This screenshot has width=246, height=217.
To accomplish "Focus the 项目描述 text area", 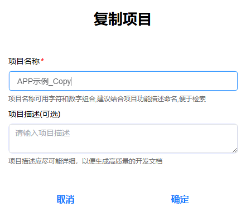I will (x=123, y=139).
